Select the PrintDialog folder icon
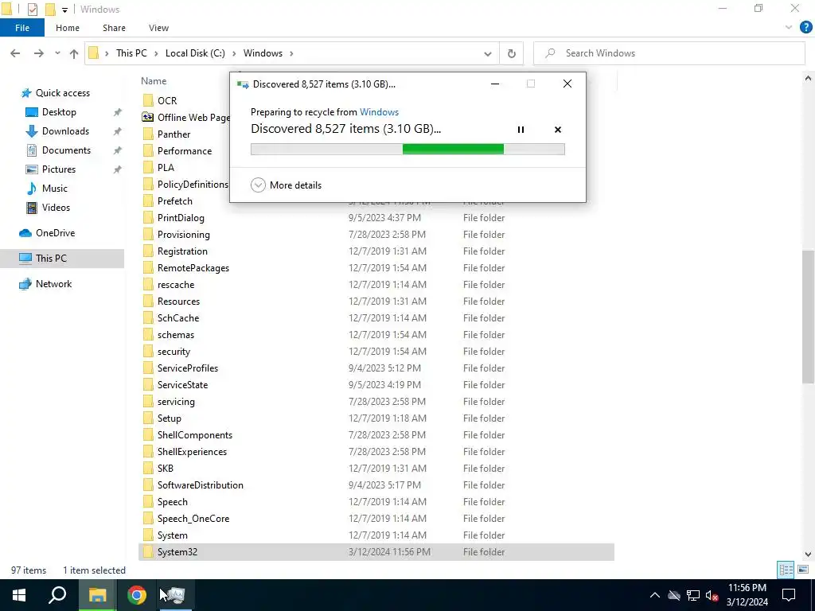815x611 pixels. pyautogui.click(x=148, y=218)
